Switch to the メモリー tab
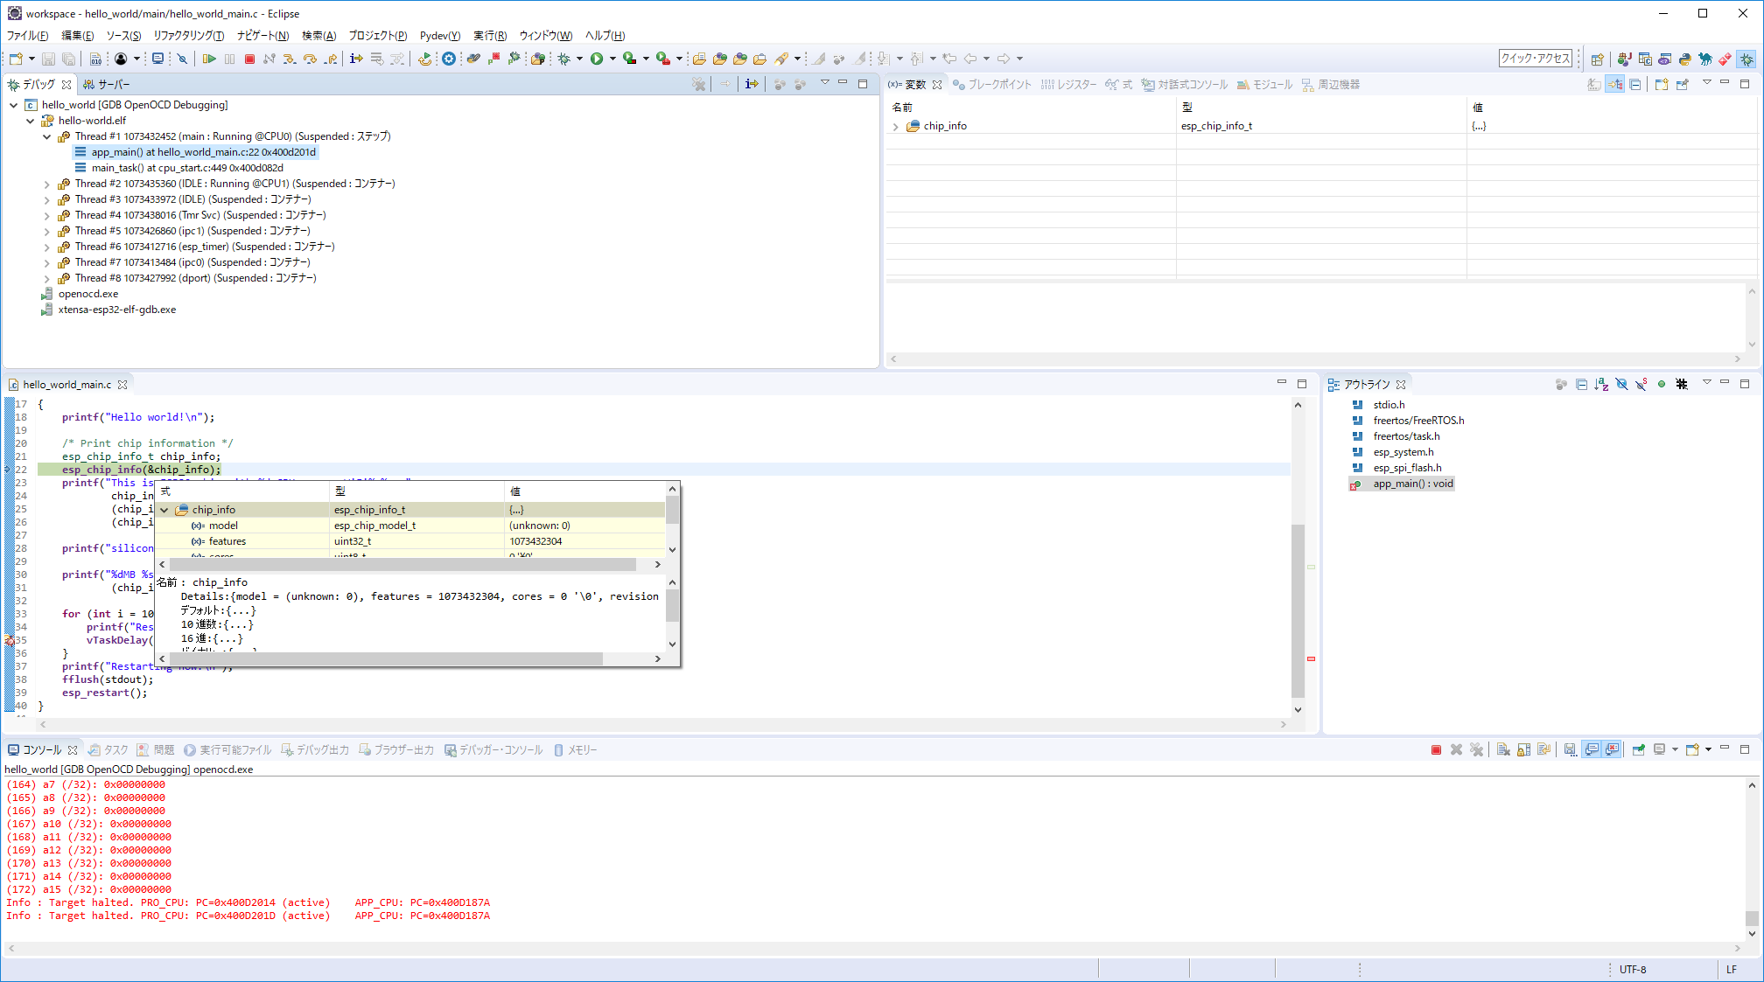The height and width of the screenshot is (982, 1764). [x=575, y=750]
